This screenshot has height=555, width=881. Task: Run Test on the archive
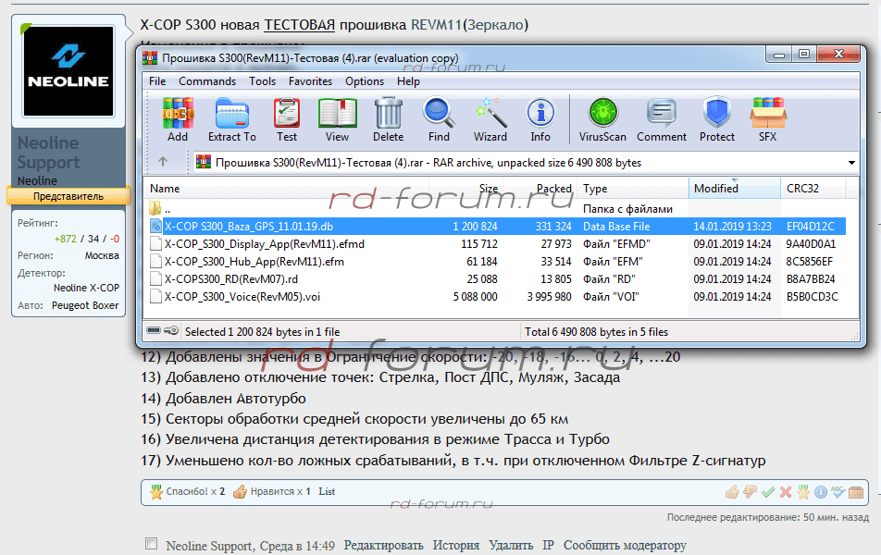click(287, 119)
